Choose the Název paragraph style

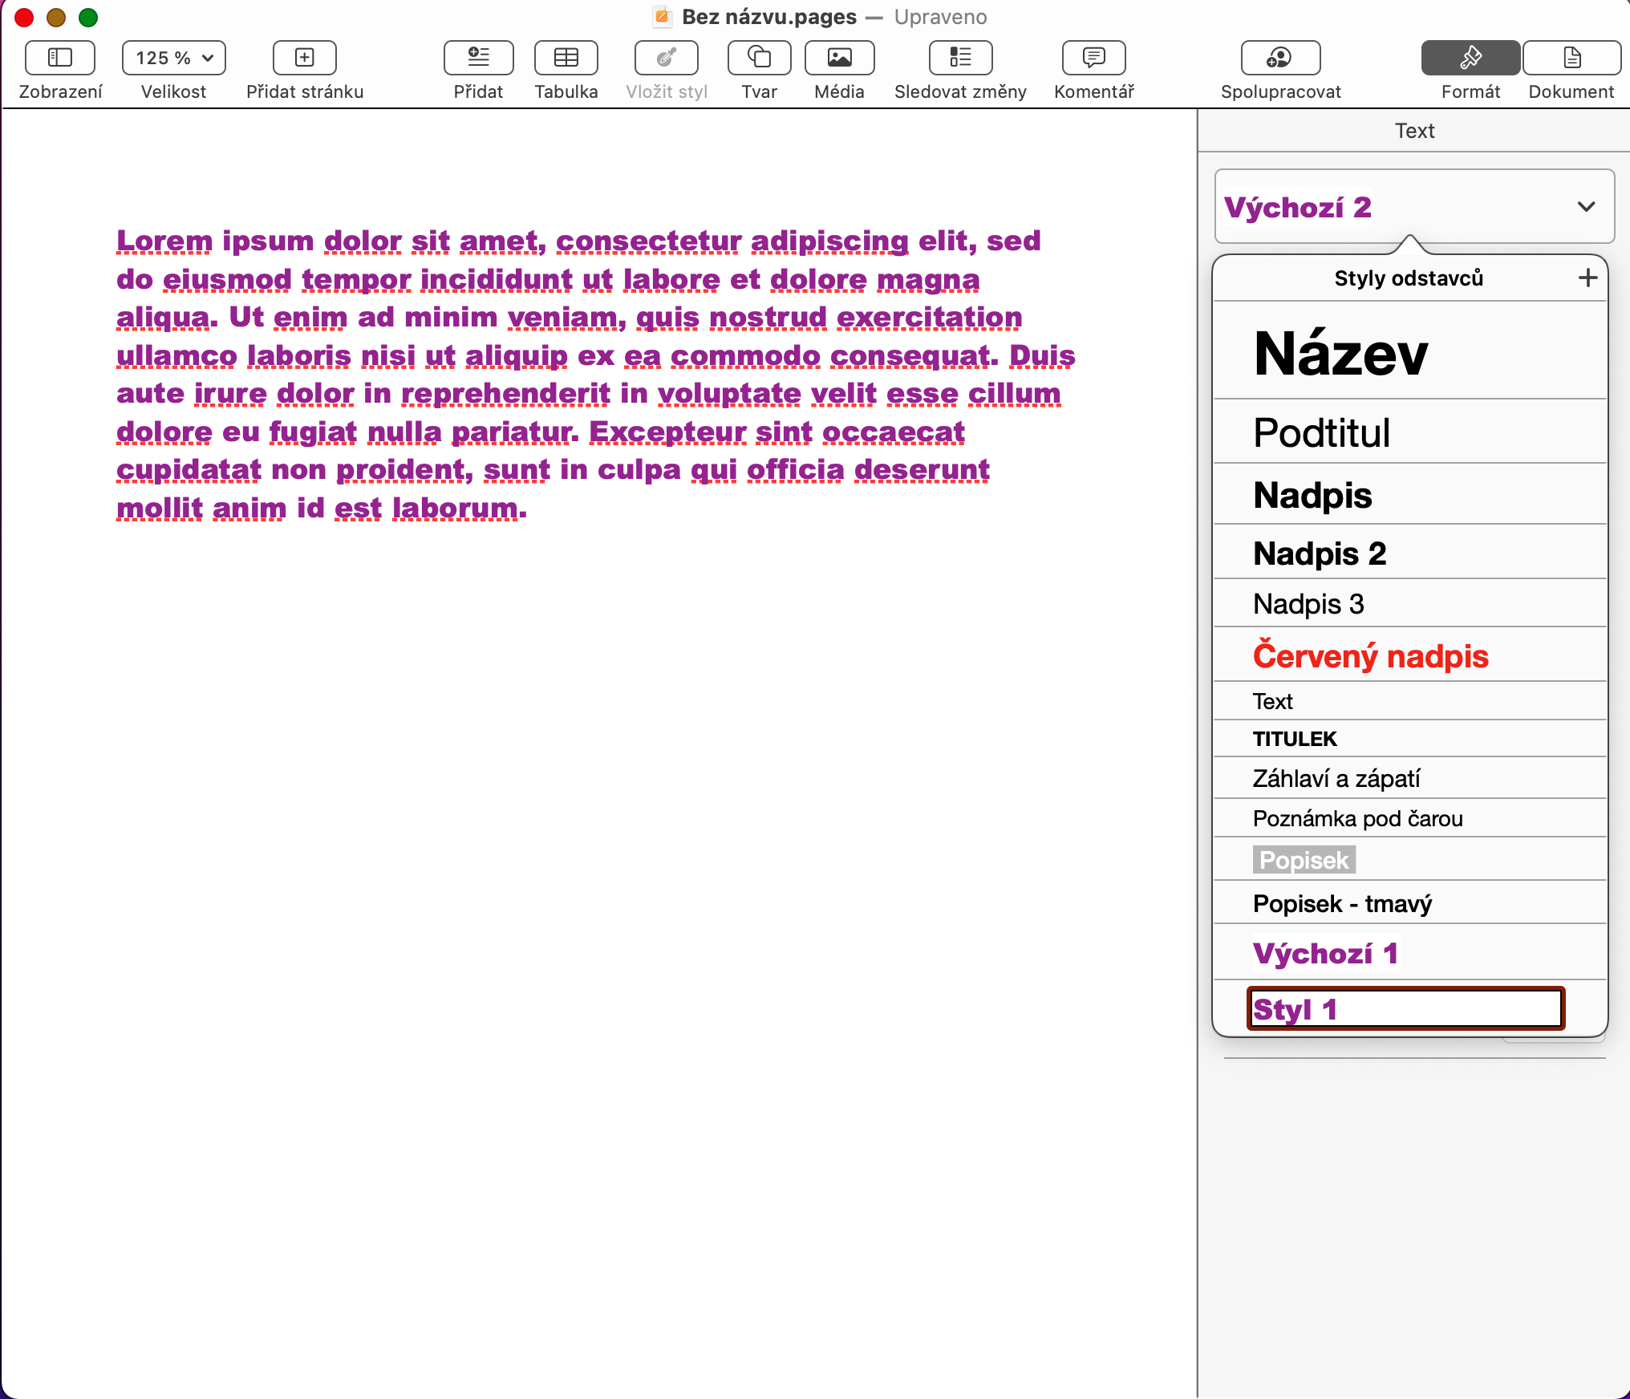pyautogui.click(x=1340, y=353)
